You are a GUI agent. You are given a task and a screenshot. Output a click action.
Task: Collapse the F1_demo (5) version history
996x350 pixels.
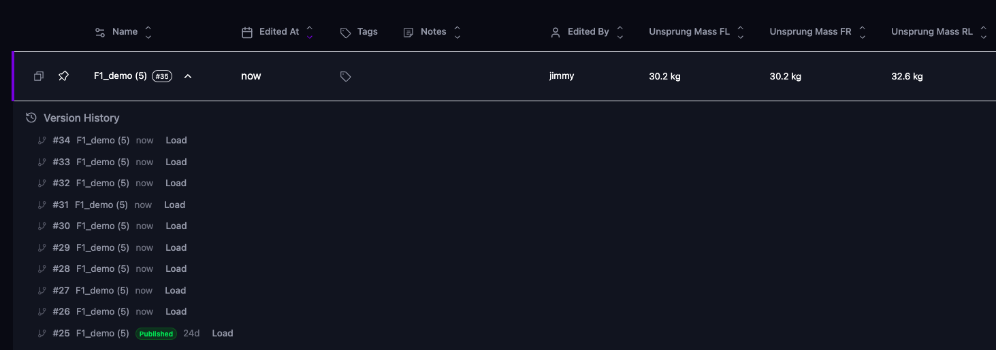coord(188,76)
